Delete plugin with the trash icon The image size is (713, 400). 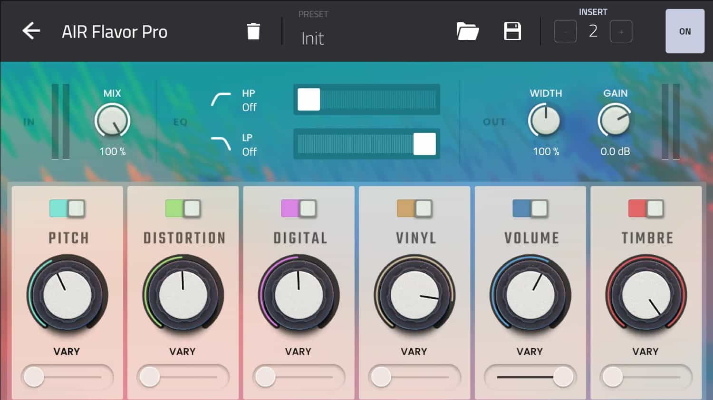[253, 31]
